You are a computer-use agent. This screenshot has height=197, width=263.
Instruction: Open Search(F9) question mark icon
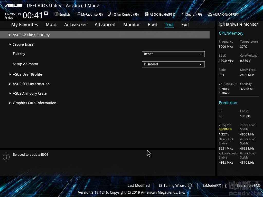pos(183,14)
